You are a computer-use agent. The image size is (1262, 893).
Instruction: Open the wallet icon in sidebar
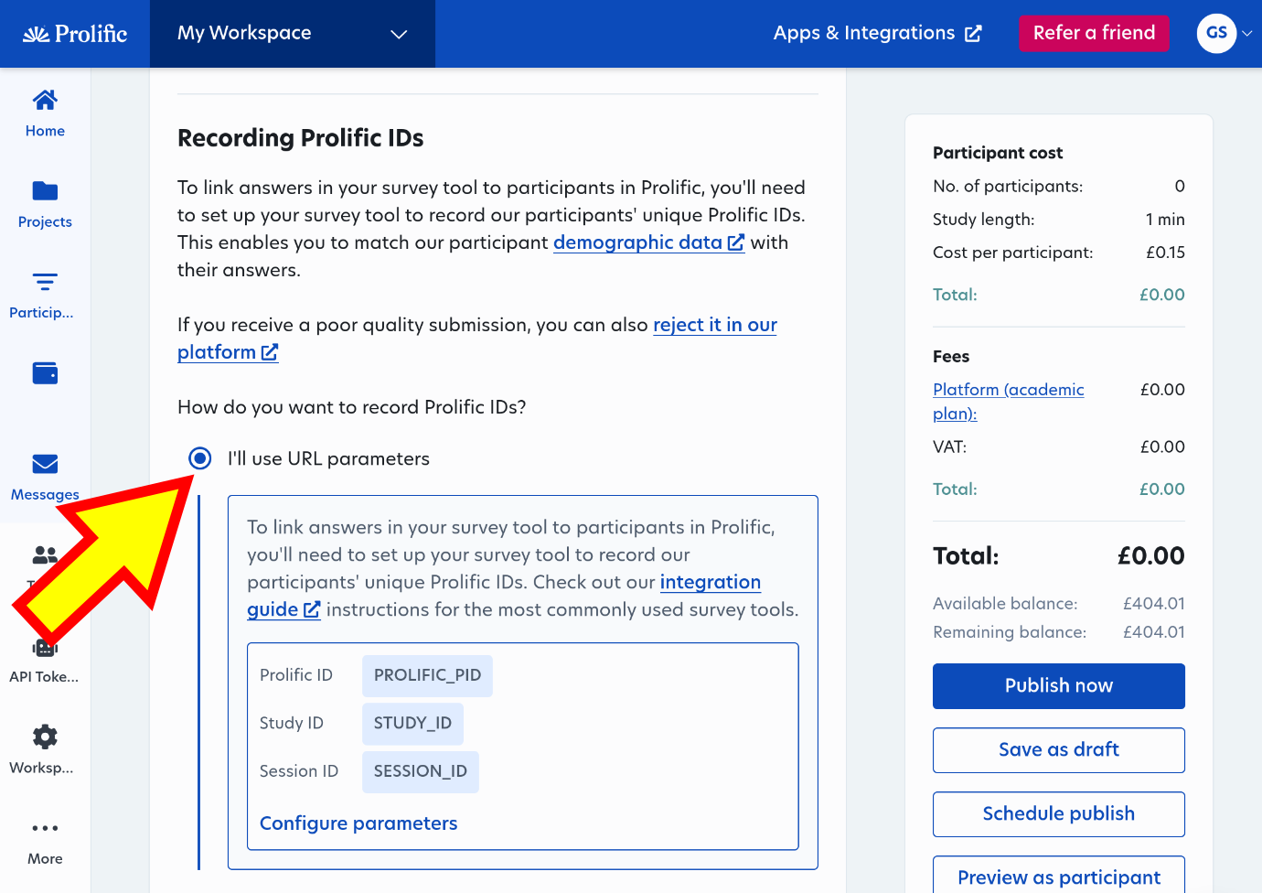tap(45, 373)
